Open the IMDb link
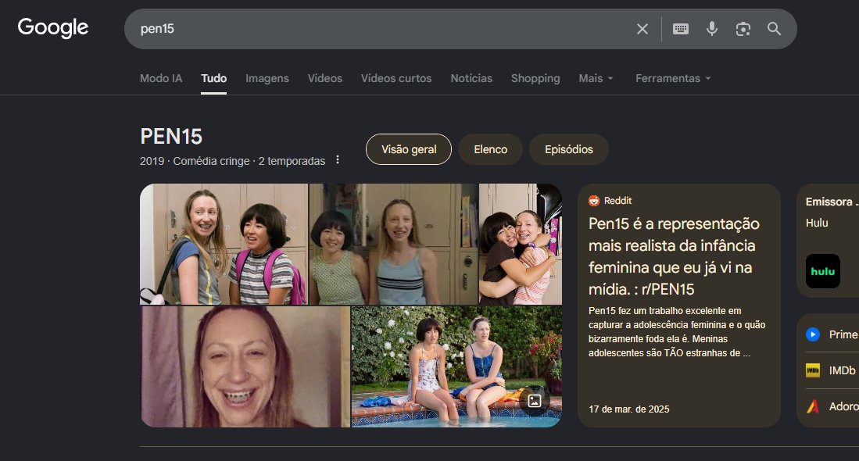Image resolution: width=859 pixels, height=461 pixels. (x=842, y=370)
